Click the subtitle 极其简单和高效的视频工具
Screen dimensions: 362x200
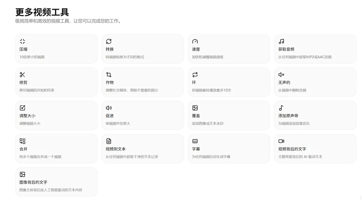[x=42, y=21]
